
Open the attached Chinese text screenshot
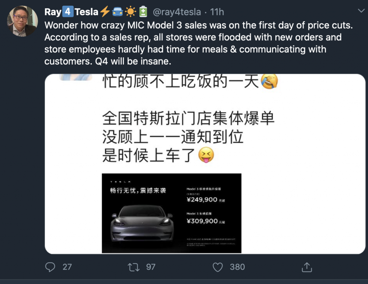[x=205, y=164]
